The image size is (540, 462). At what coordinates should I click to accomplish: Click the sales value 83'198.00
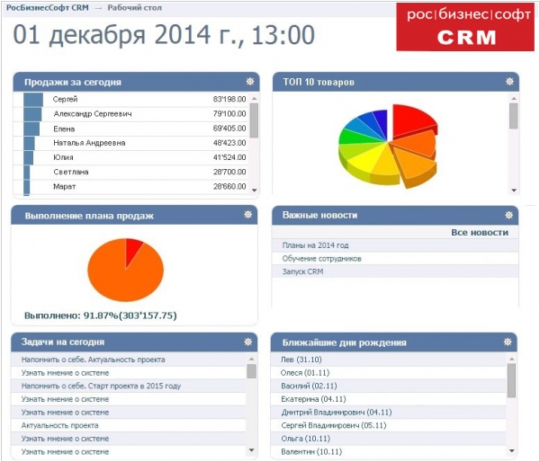(x=229, y=100)
